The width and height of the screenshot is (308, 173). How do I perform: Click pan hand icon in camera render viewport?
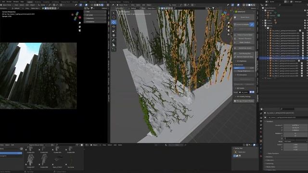click(80, 27)
